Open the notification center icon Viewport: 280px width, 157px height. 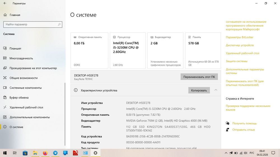pyautogui.click(x=273, y=153)
